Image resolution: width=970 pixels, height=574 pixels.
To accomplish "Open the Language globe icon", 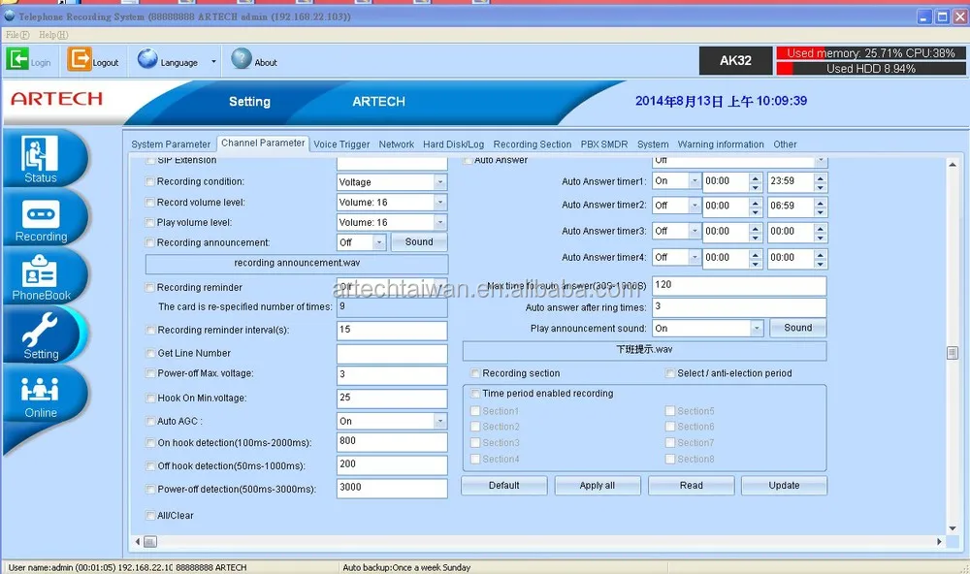I will (x=147, y=59).
